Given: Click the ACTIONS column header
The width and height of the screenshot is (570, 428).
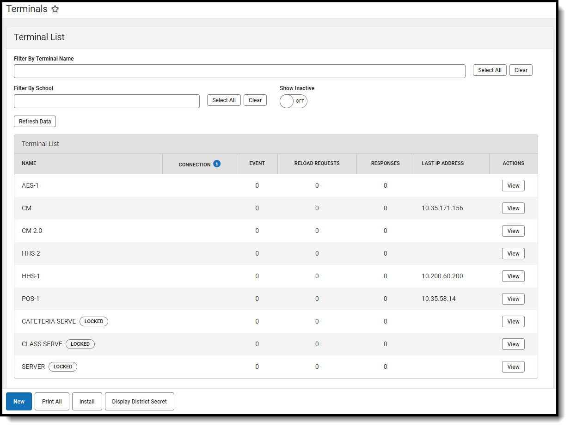Looking at the screenshot, I should 514,164.
